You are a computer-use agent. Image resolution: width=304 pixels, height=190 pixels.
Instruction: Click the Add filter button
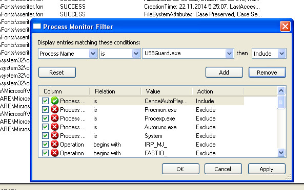pos(224,73)
